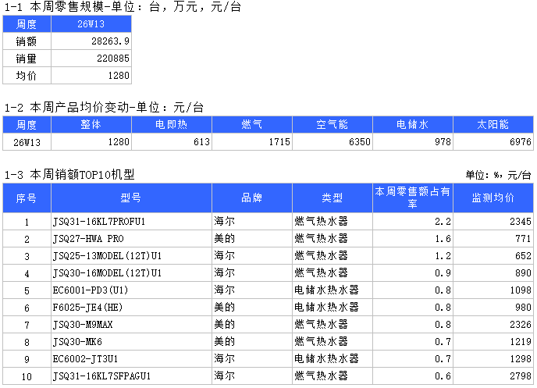Viewport: 537px width, 388px height.
Task: Click the 均价 row label in first table
Action: tap(27, 76)
